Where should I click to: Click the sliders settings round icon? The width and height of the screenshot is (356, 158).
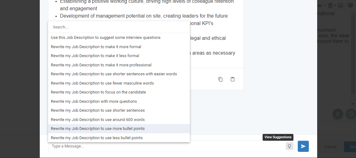pos(338,114)
